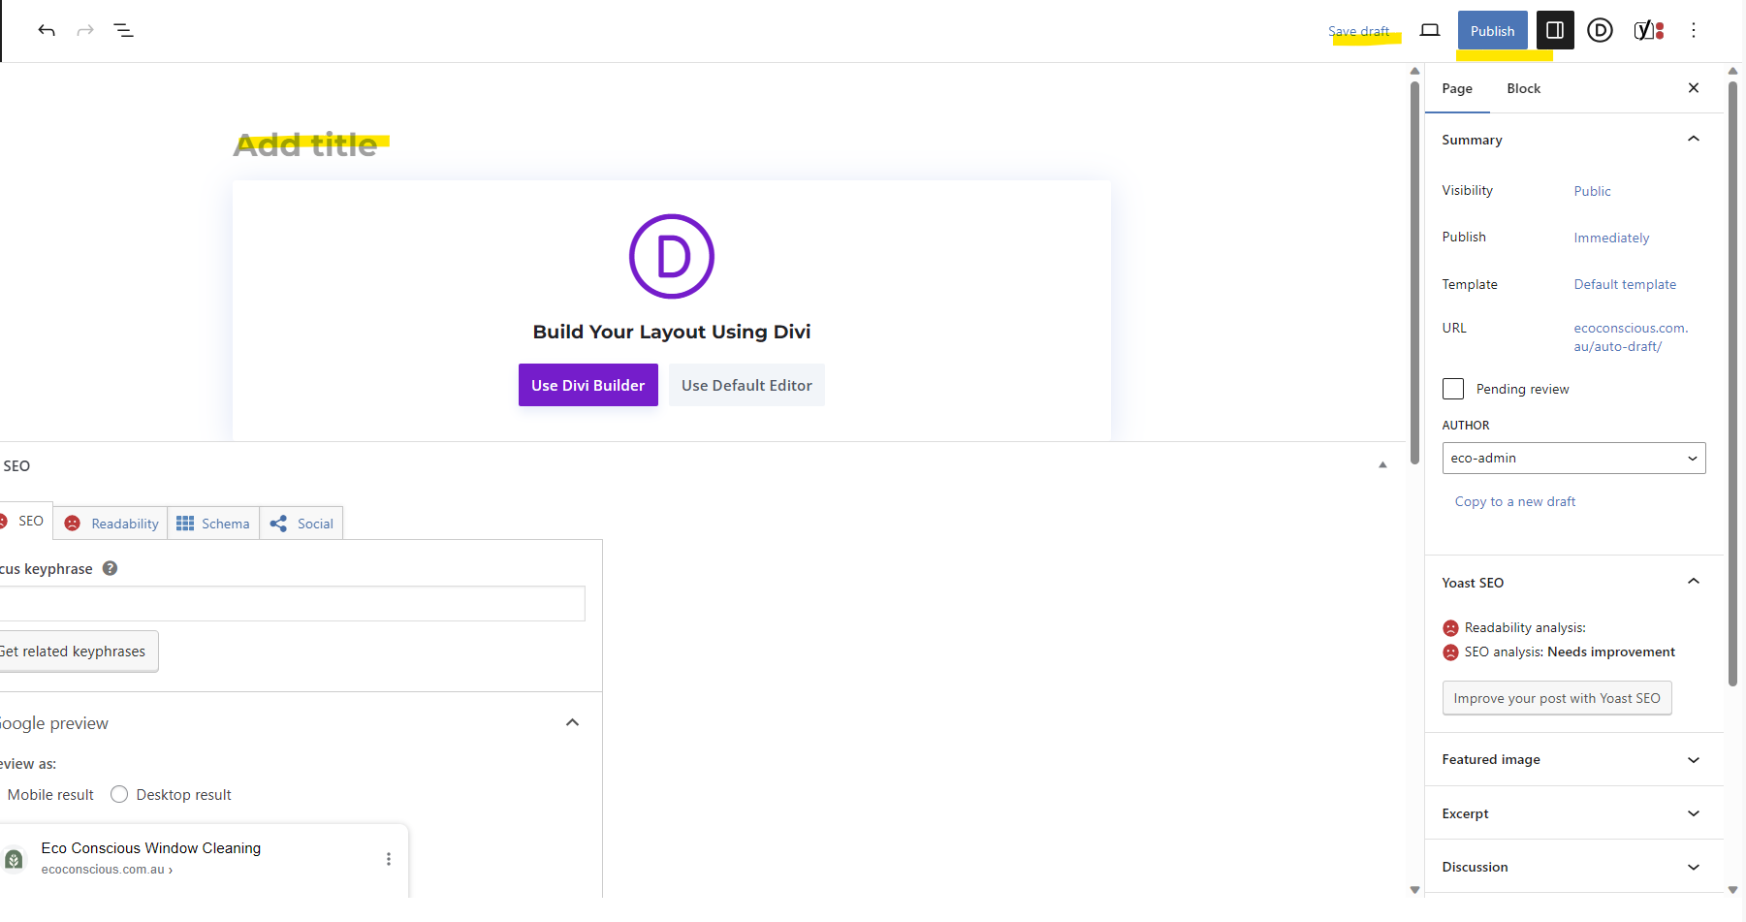Image resolution: width=1746 pixels, height=922 pixels.
Task: Expand the Excerpt panel
Action: click(x=1573, y=813)
